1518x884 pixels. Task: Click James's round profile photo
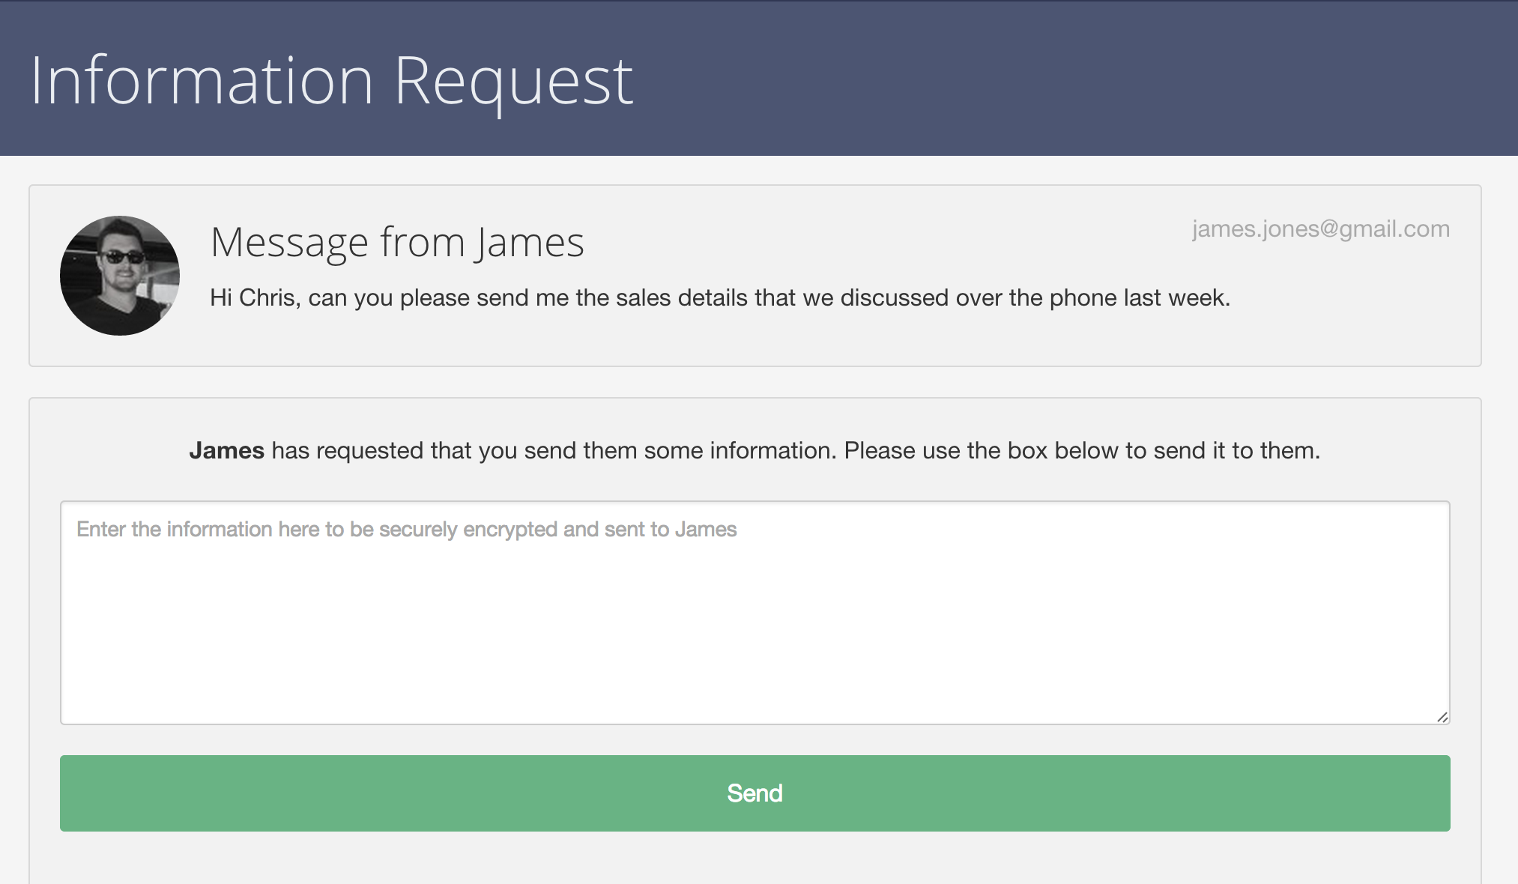(x=120, y=276)
